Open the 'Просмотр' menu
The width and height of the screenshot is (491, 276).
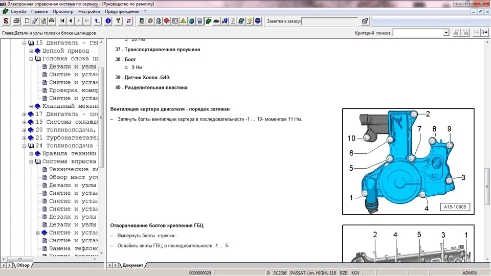coord(63,12)
